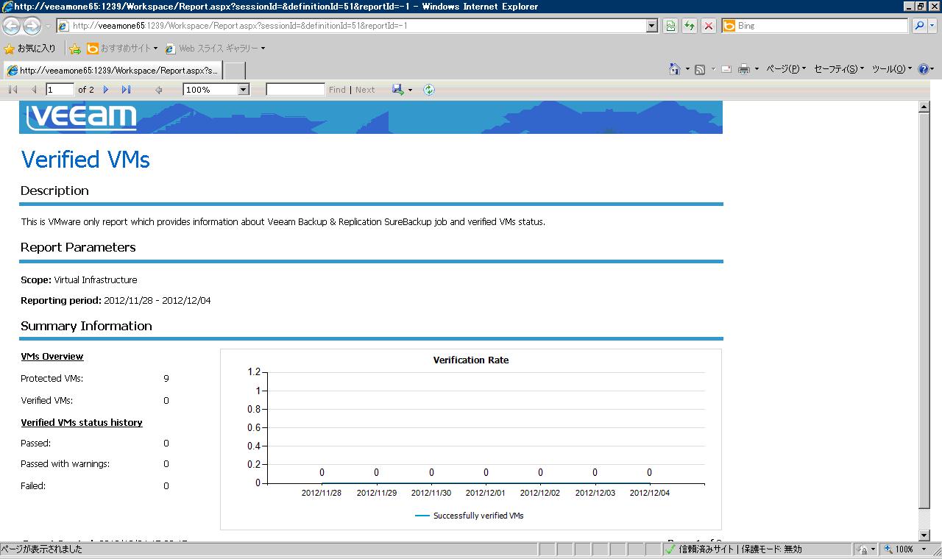Open おすすめサイト suggested sites link
The image size is (942, 559).
pos(122,49)
